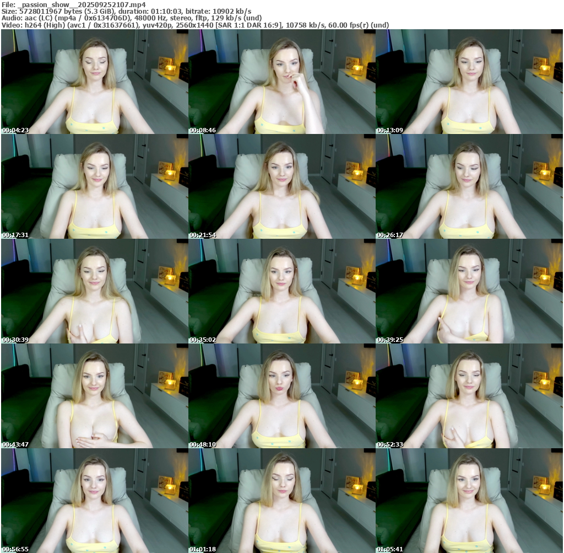
Task: Click the Audio aac stream info line
Action: (131, 18)
